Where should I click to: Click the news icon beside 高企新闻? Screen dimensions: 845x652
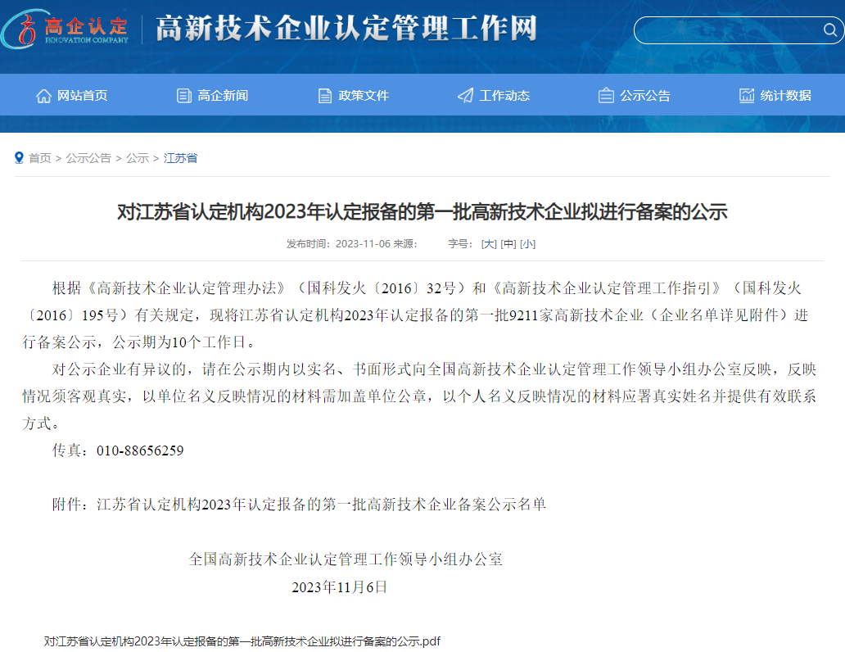coord(183,96)
